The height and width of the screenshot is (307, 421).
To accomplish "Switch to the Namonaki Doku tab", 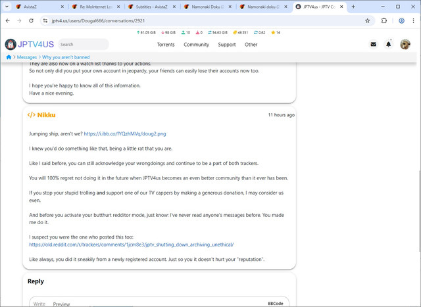I will [208, 7].
